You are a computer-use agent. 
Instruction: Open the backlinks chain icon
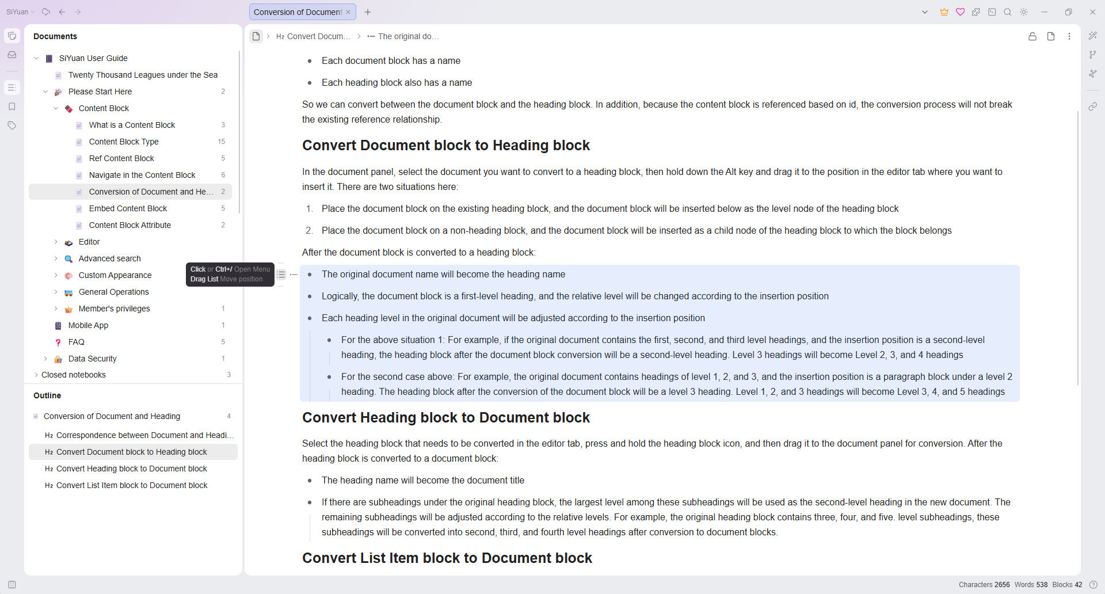click(1093, 106)
